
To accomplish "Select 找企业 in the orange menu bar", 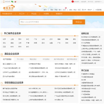I will tap(34, 14).
